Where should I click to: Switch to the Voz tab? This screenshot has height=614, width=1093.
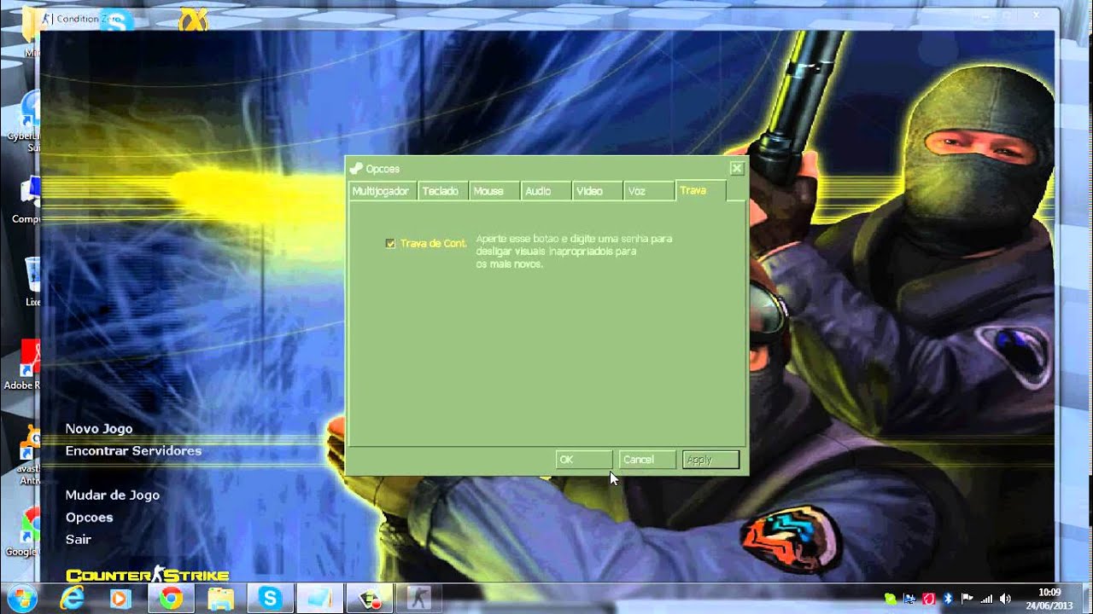pos(647,191)
